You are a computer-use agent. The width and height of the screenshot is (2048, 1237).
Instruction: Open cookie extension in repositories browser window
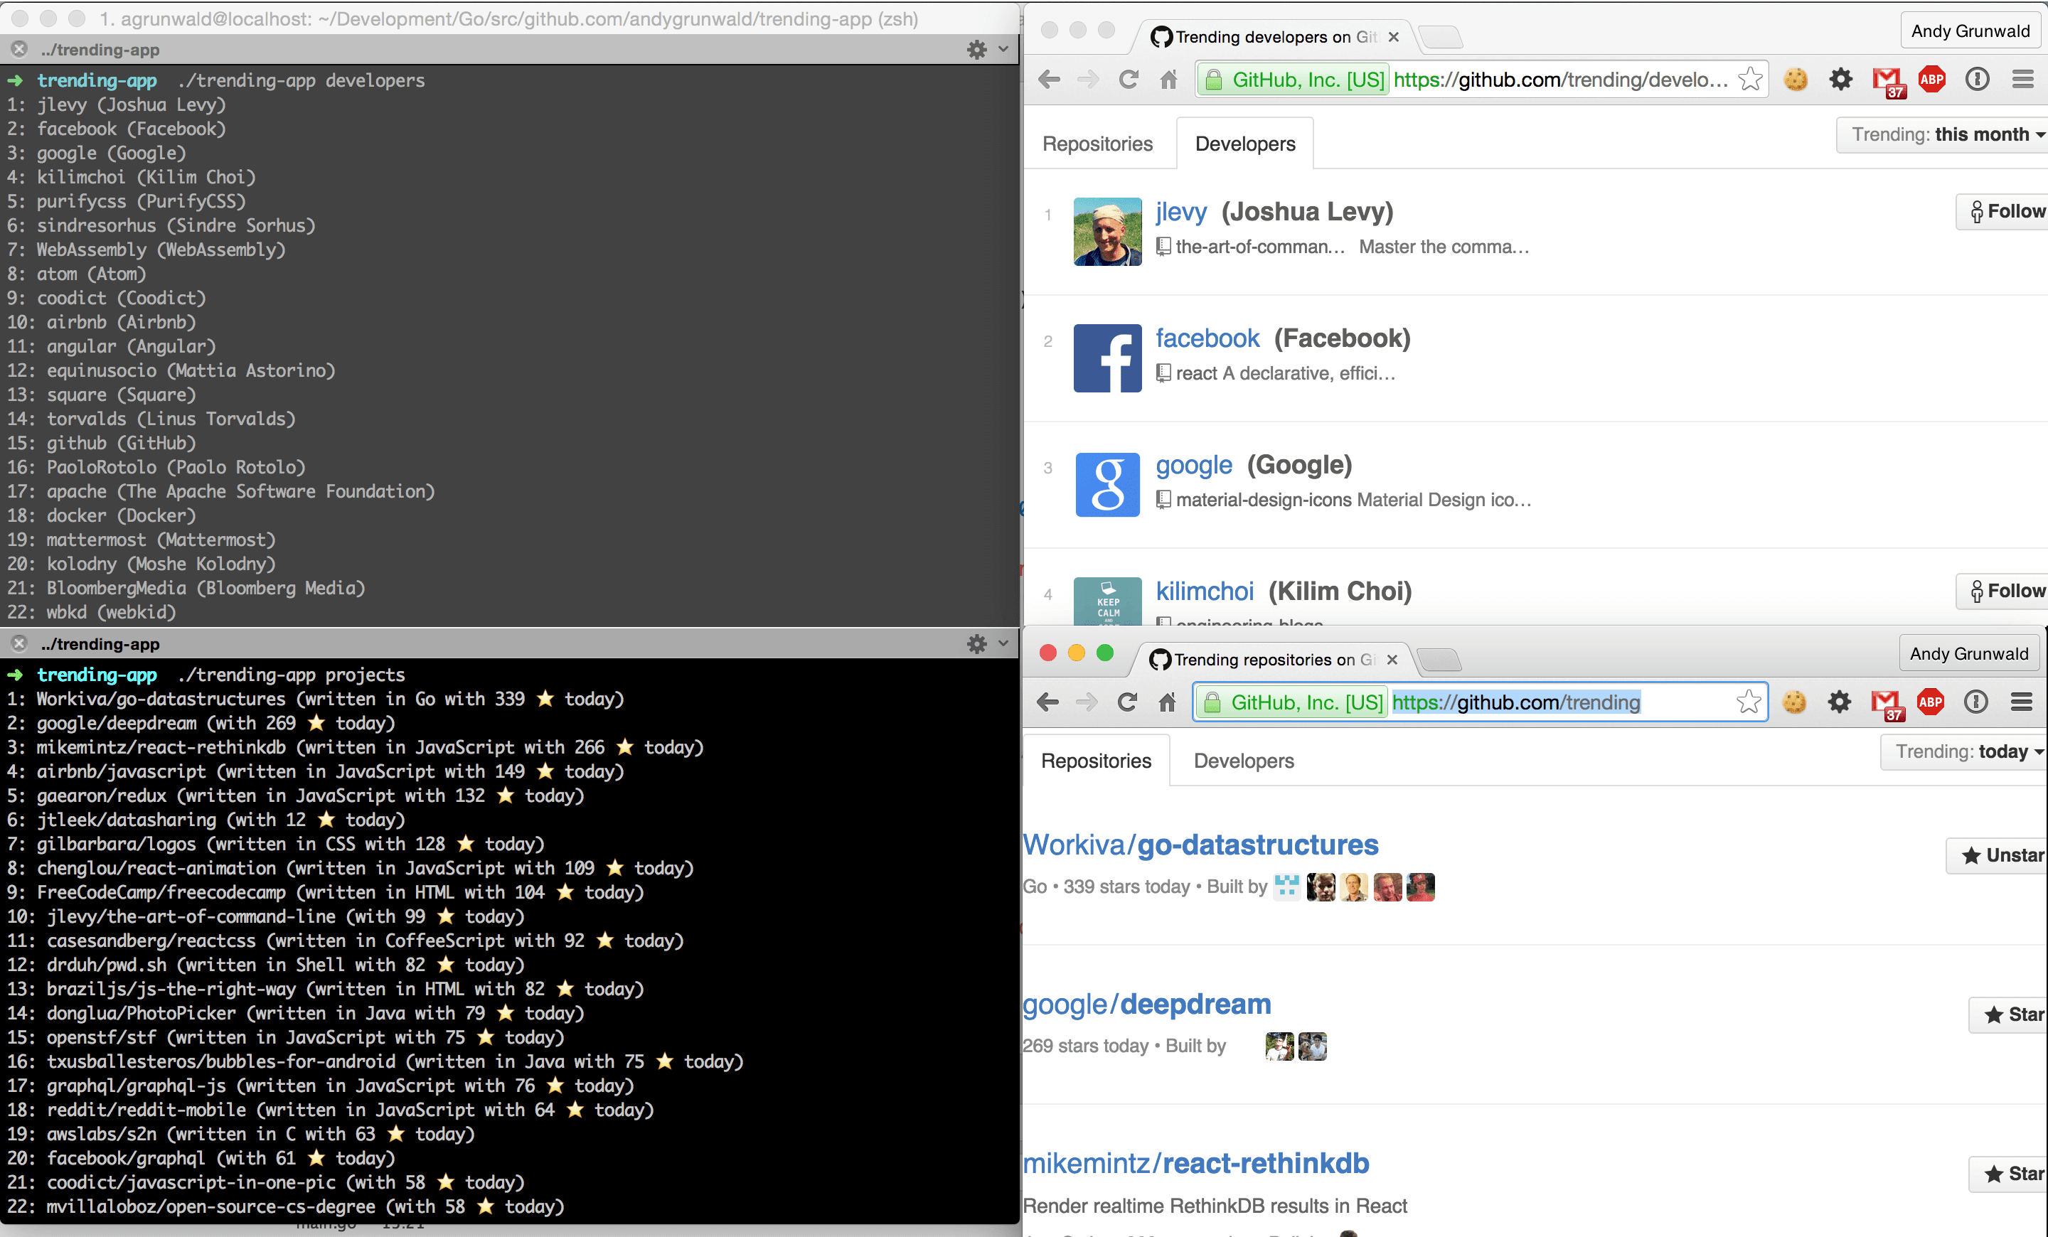(1795, 702)
